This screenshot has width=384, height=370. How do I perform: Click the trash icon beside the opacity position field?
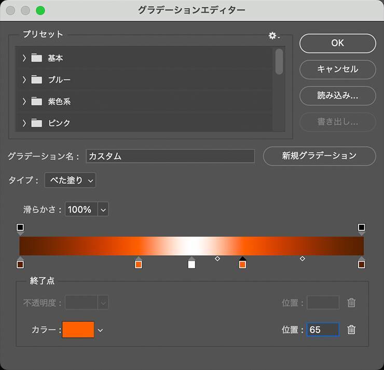[x=351, y=303]
